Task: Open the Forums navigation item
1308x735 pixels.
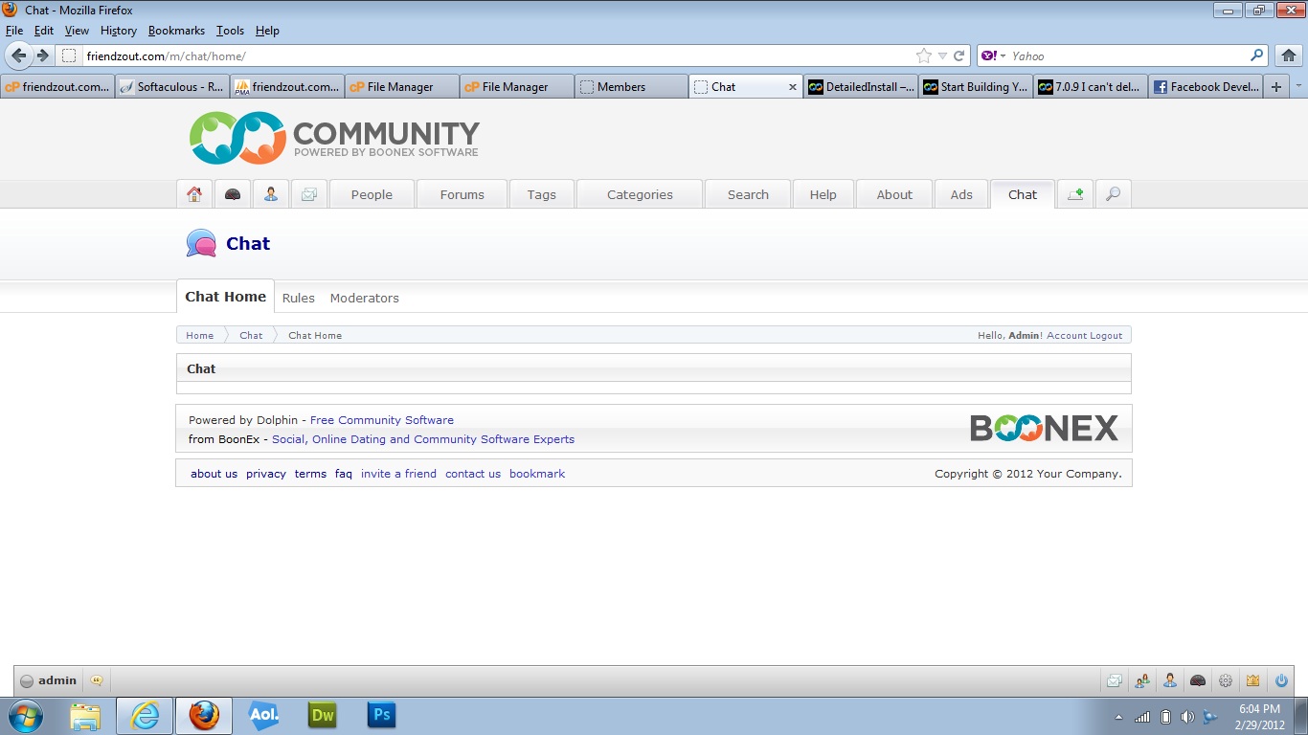Action: point(462,194)
